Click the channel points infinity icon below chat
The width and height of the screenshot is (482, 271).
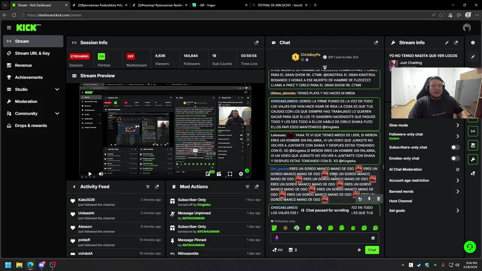coord(277,250)
